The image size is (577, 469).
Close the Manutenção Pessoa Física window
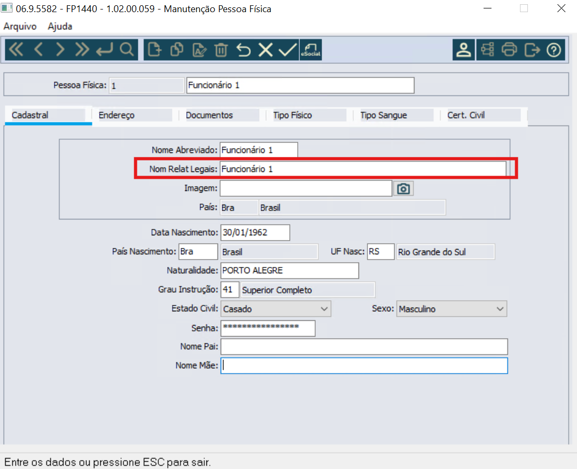point(561,8)
